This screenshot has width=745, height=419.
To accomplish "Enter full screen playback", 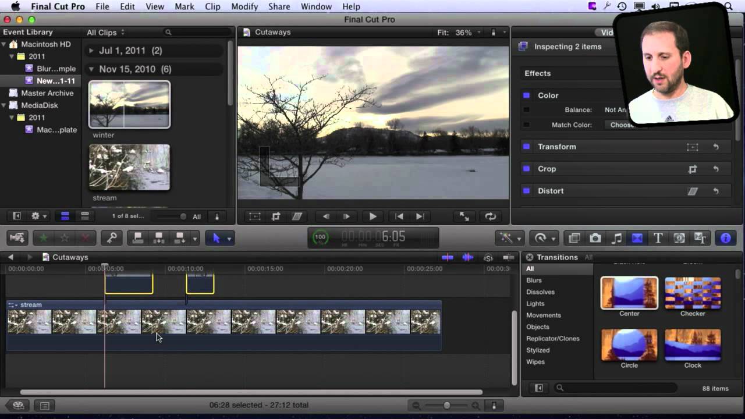I will (x=464, y=216).
